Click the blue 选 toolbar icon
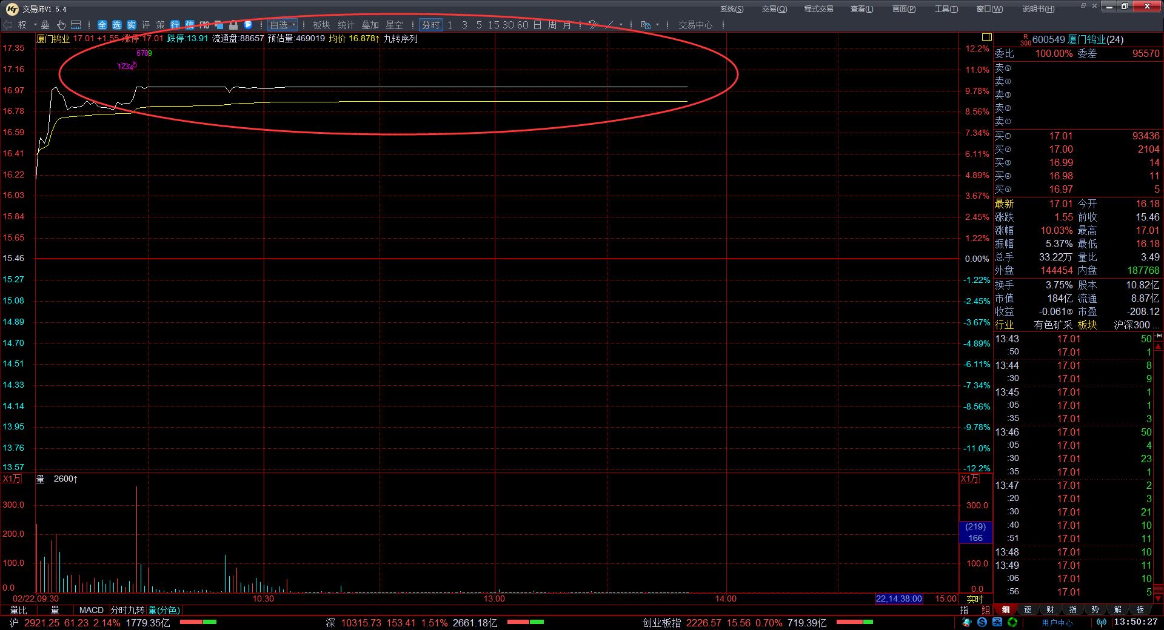The height and width of the screenshot is (630, 1164). pos(116,25)
